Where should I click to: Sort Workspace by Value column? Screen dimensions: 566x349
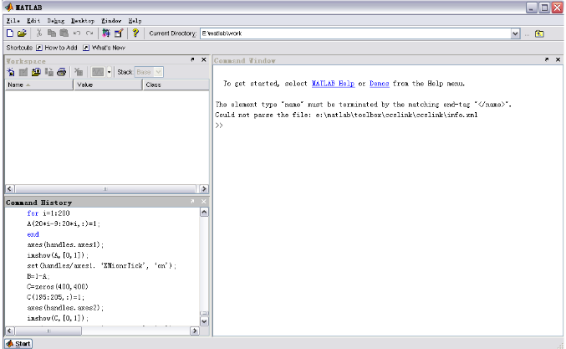pyautogui.click(x=108, y=85)
